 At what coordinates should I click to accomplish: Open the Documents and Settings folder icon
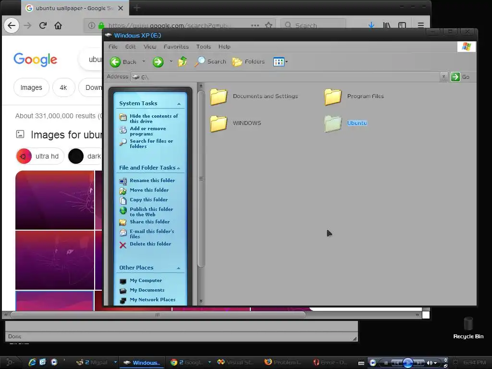tap(219, 96)
